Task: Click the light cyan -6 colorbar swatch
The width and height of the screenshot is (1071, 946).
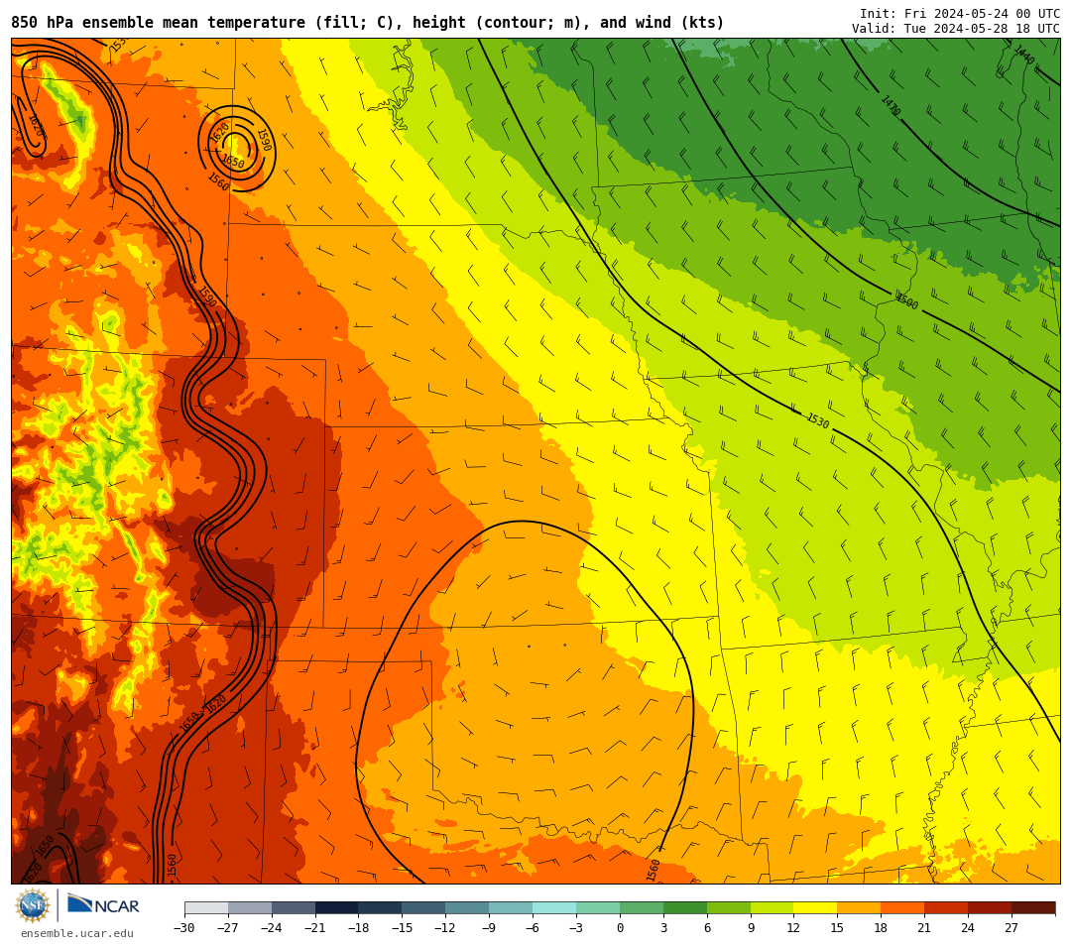Action: pos(554,907)
